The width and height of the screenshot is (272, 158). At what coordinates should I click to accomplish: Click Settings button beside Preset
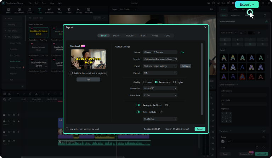point(186,66)
